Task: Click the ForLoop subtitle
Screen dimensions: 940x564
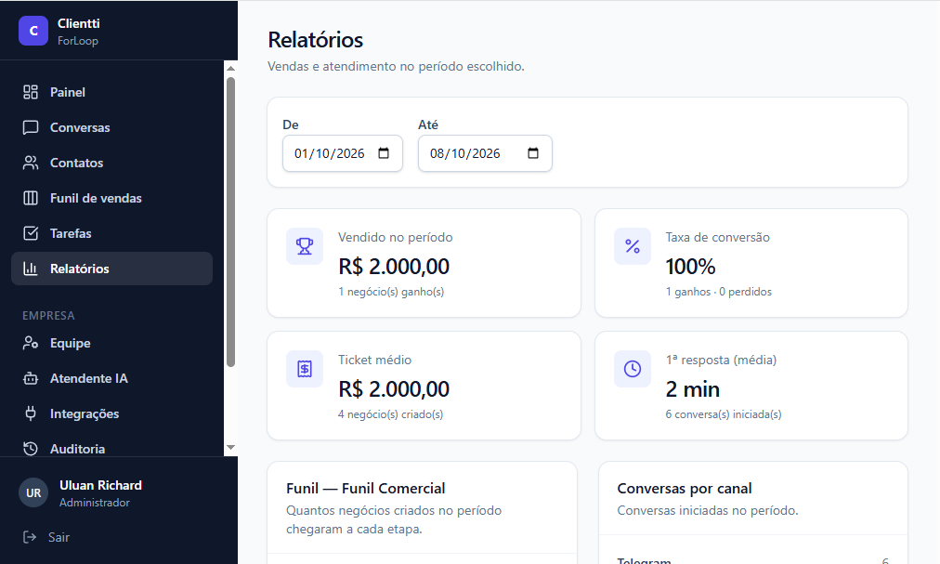Action: [78, 41]
